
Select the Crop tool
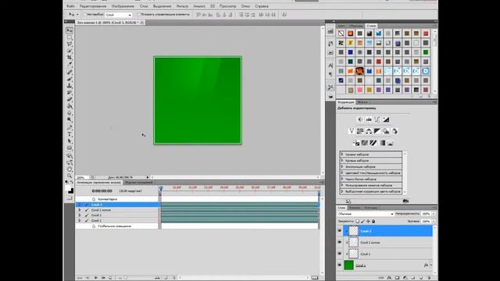70,57
